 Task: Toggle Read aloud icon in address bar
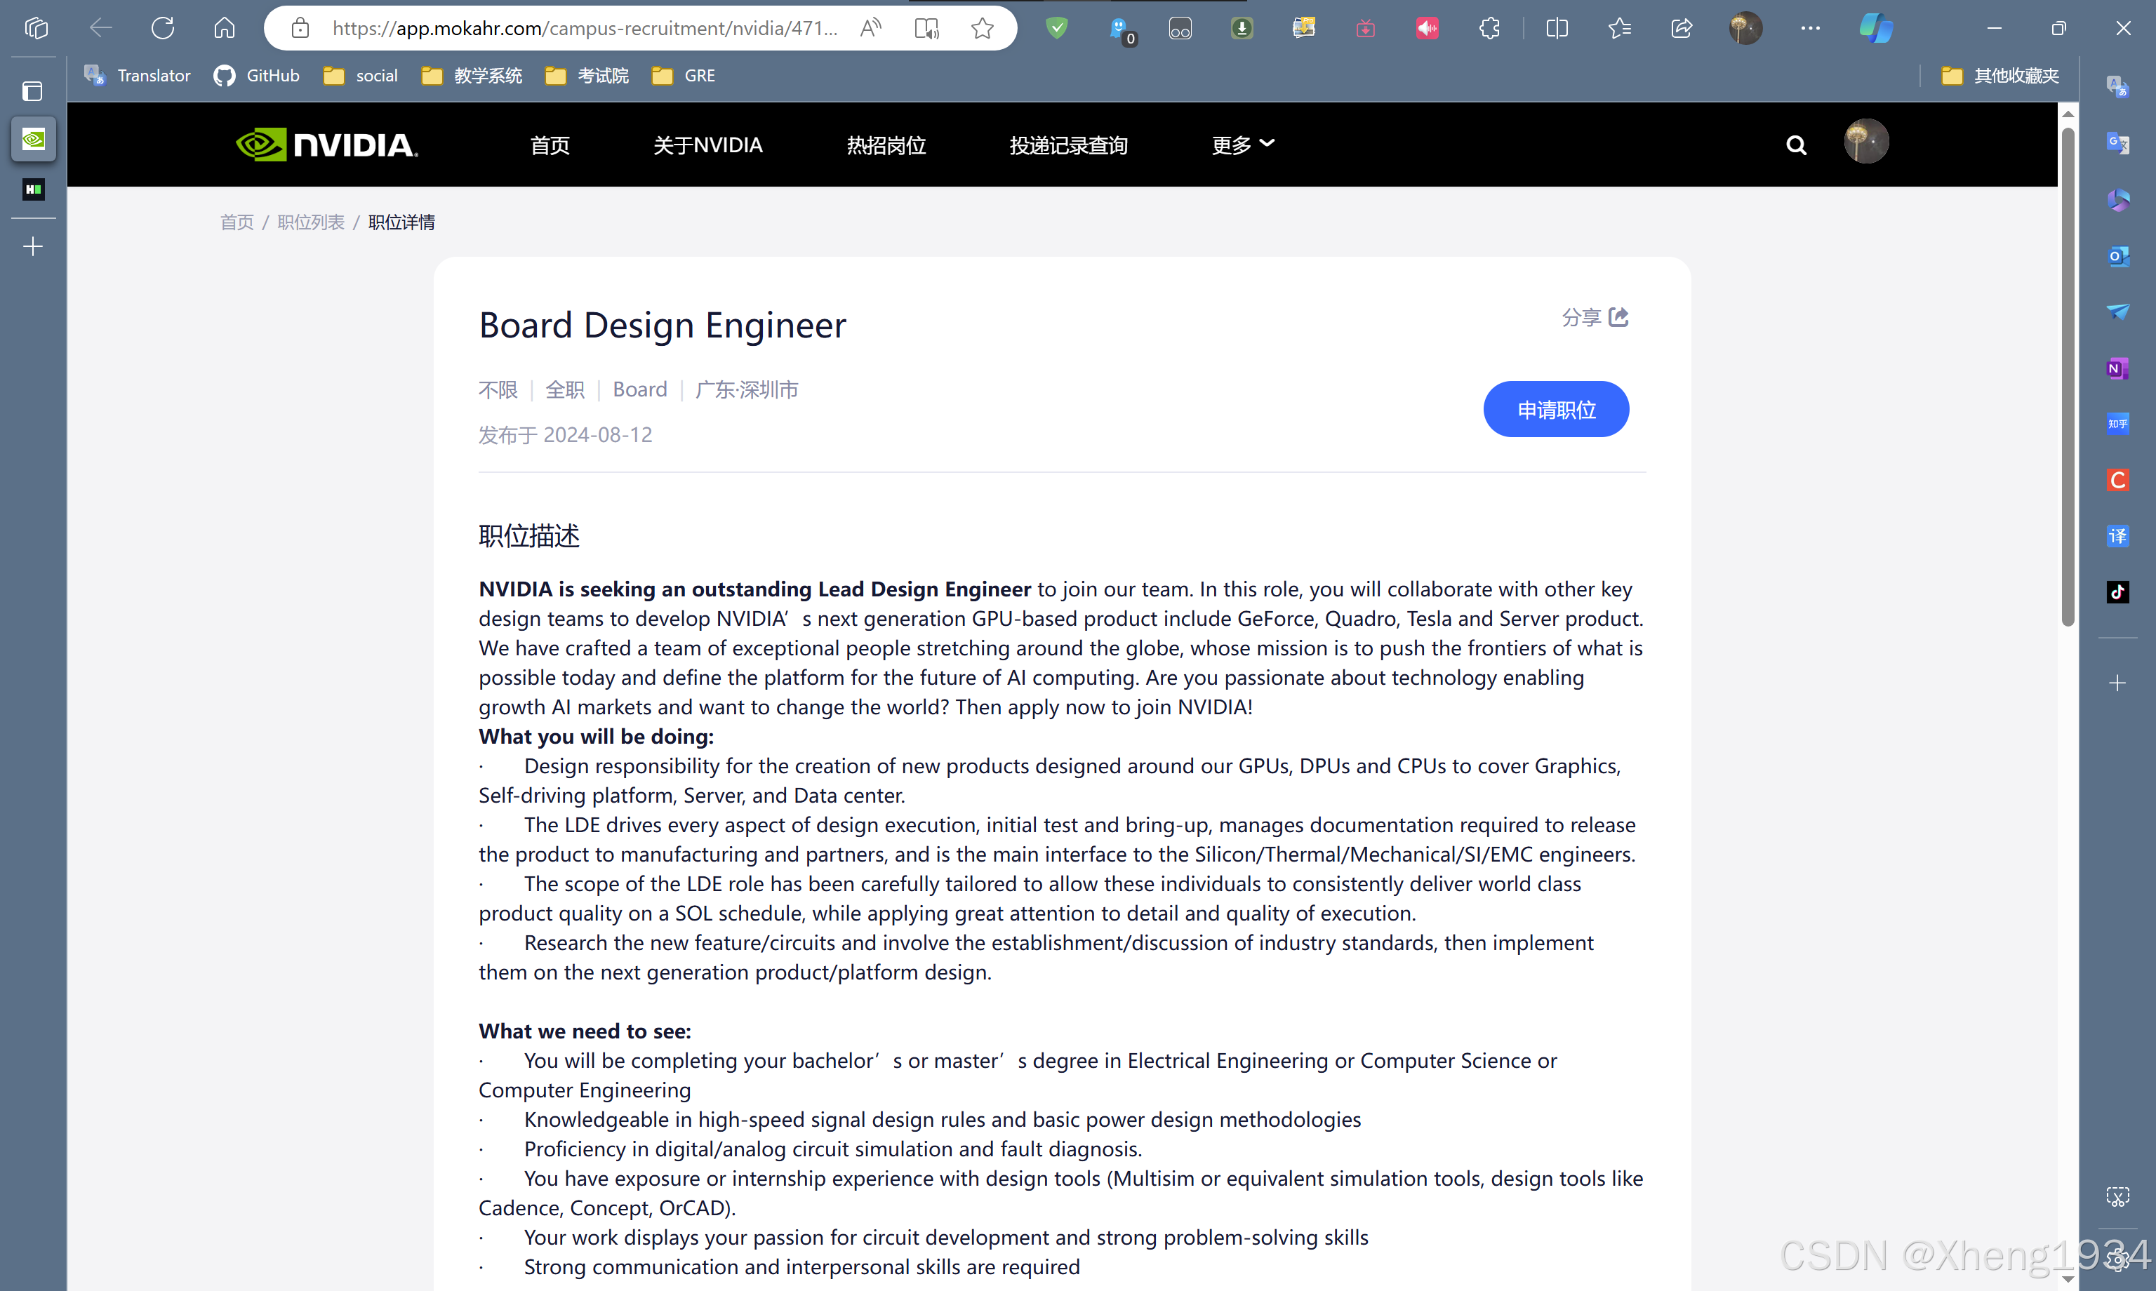point(871,28)
